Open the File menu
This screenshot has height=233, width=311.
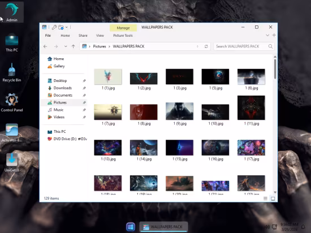tap(48, 36)
